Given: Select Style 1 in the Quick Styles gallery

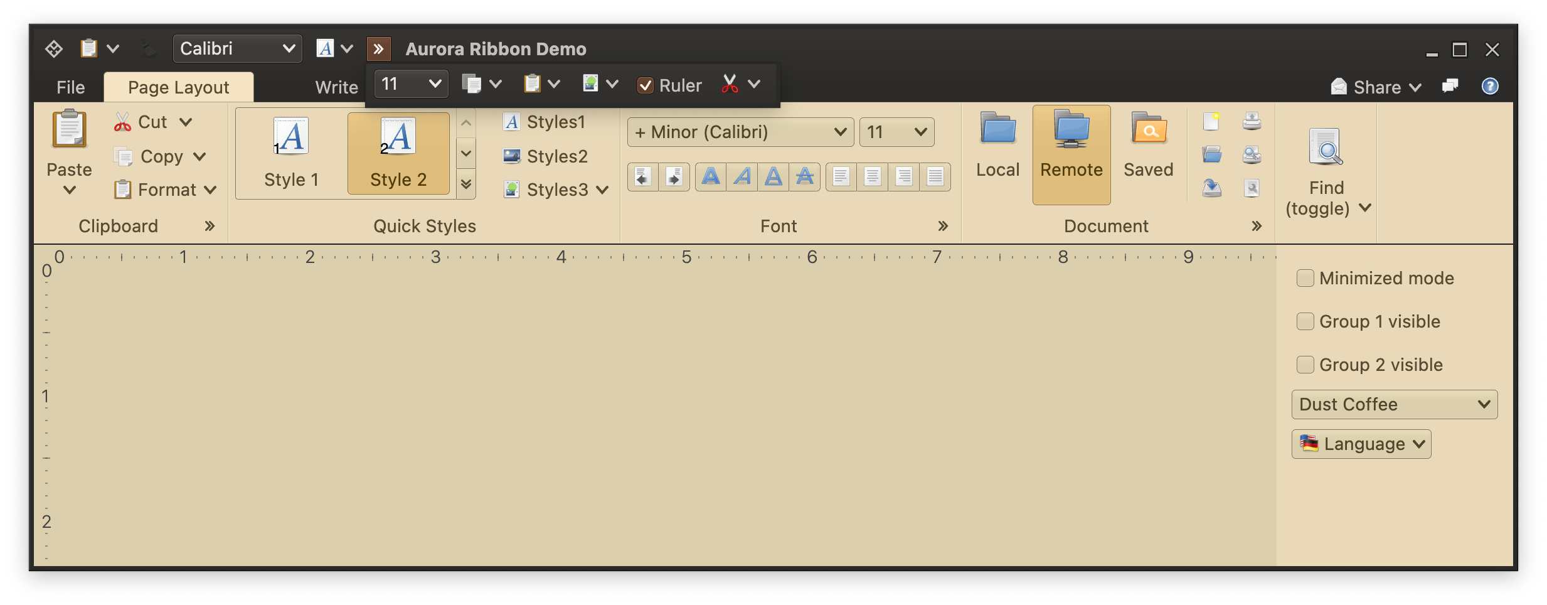Looking at the screenshot, I should pos(292,154).
